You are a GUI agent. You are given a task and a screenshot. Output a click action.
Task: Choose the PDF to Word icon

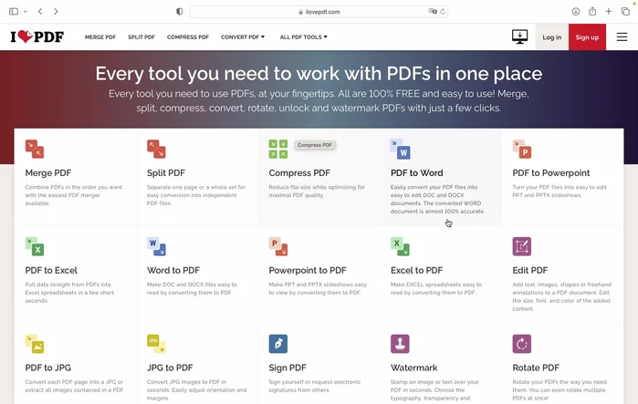click(x=401, y=150)
